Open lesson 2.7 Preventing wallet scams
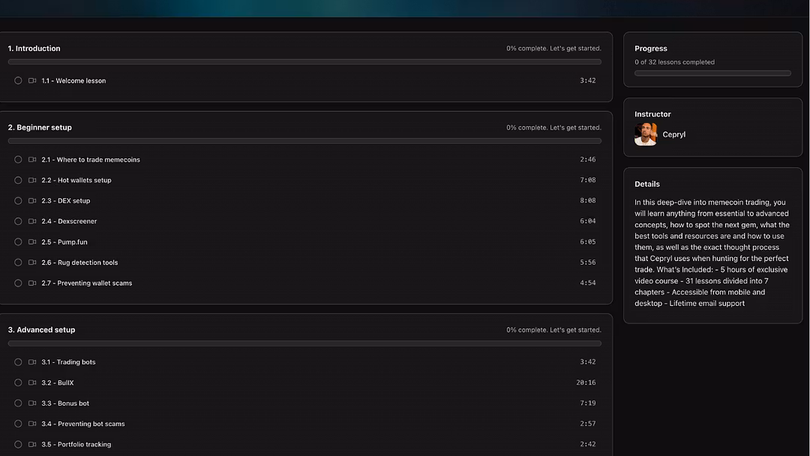This screenshot has height=456, width=810. pos(87,283)
